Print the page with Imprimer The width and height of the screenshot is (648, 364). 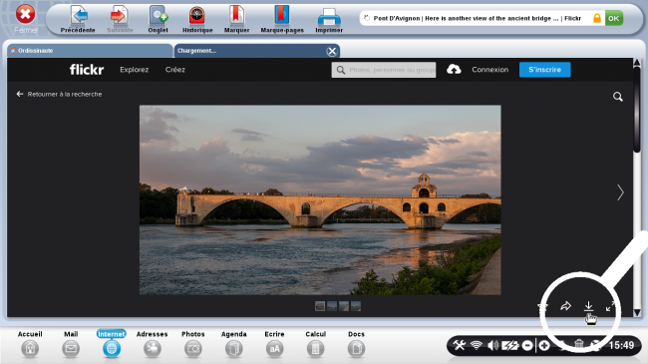click(329, 19)
